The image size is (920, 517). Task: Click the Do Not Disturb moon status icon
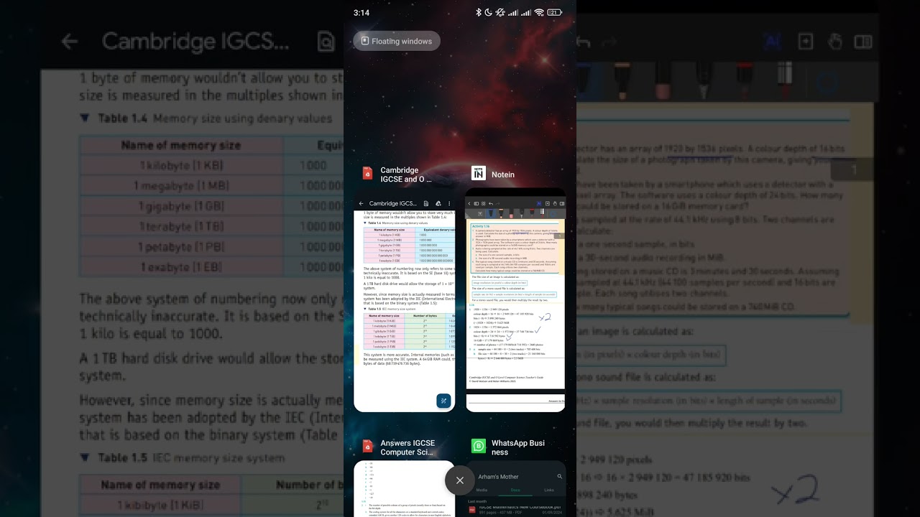[x=489, y=12]
